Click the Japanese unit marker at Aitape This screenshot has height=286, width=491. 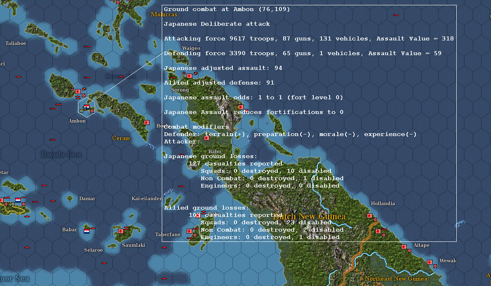[409, 250]
